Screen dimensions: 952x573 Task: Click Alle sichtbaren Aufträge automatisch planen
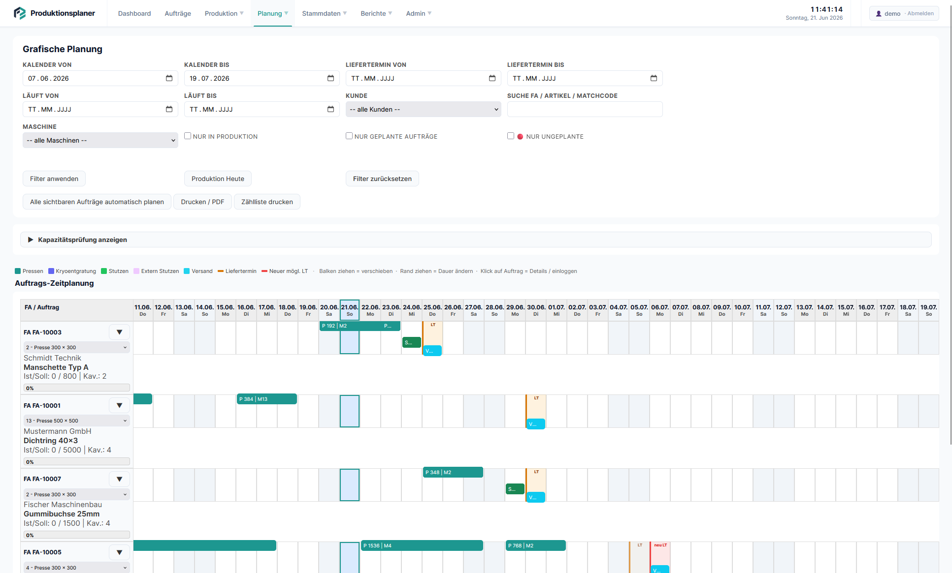pos(97,202)
